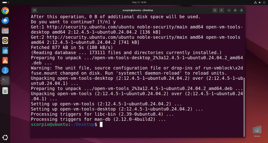Open Thunderbird Mail from dock

pyautogui.click(x=5, y=21)
